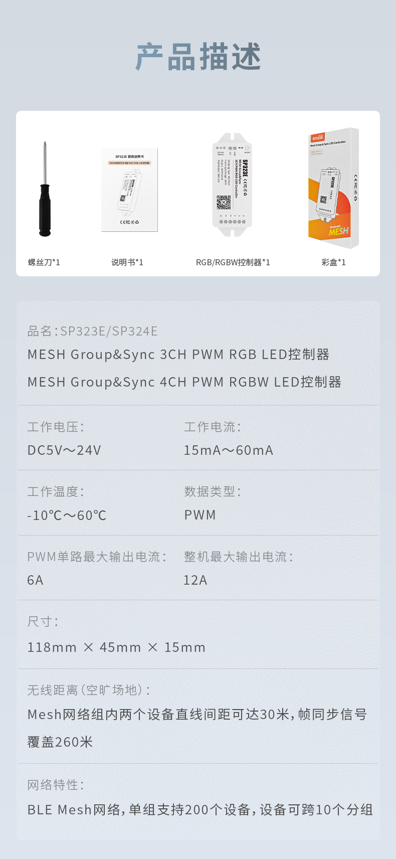Screen dimensions: 396x859
Task: Click the 说明书*1 label
Action: coord(127,262)
